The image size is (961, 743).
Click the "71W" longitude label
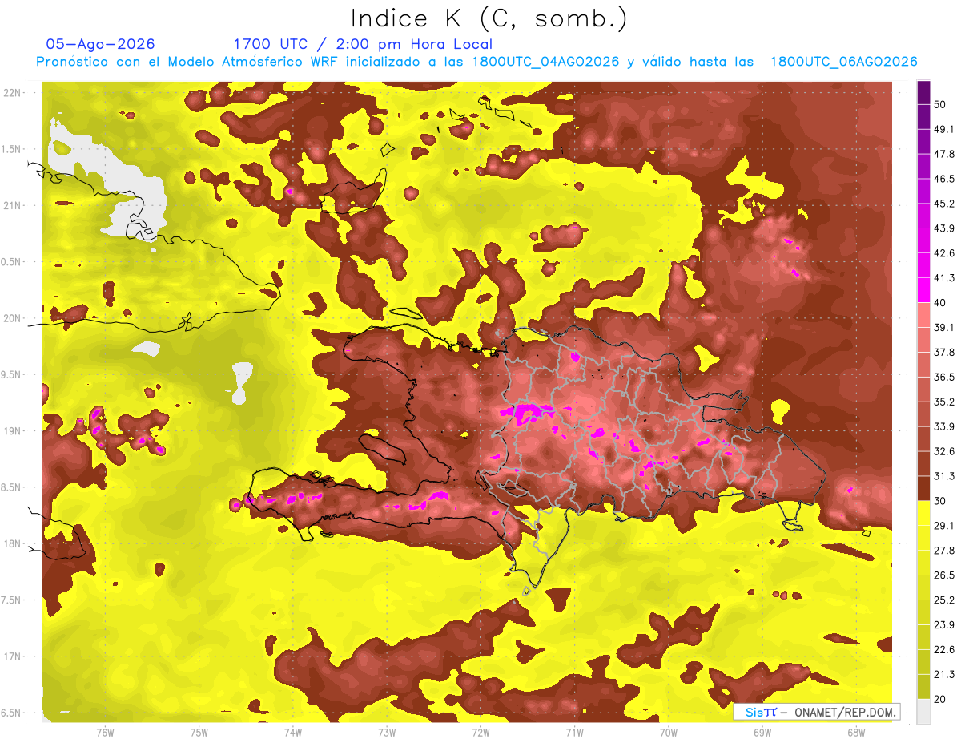point(574,733)
